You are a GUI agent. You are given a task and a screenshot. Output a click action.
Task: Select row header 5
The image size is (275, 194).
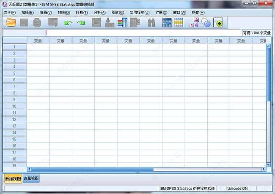14,73
